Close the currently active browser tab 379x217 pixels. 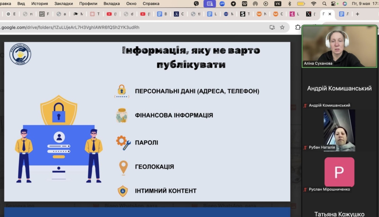click(330, 14)
